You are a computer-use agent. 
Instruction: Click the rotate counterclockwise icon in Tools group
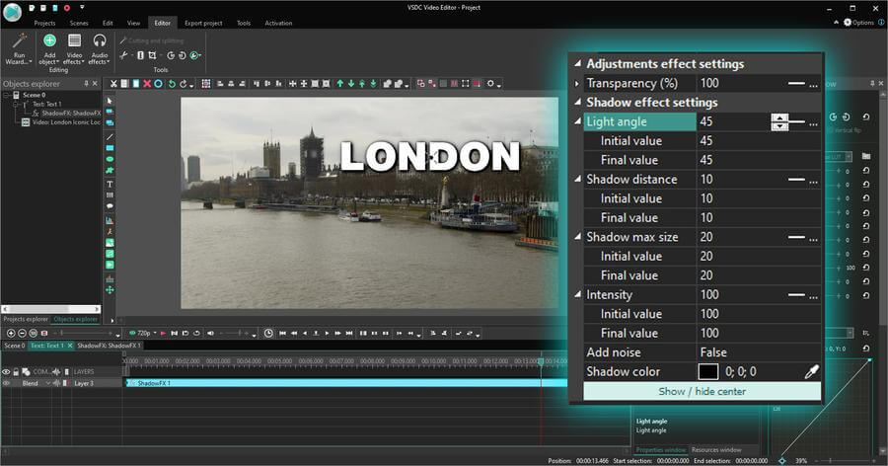(171, 55)
